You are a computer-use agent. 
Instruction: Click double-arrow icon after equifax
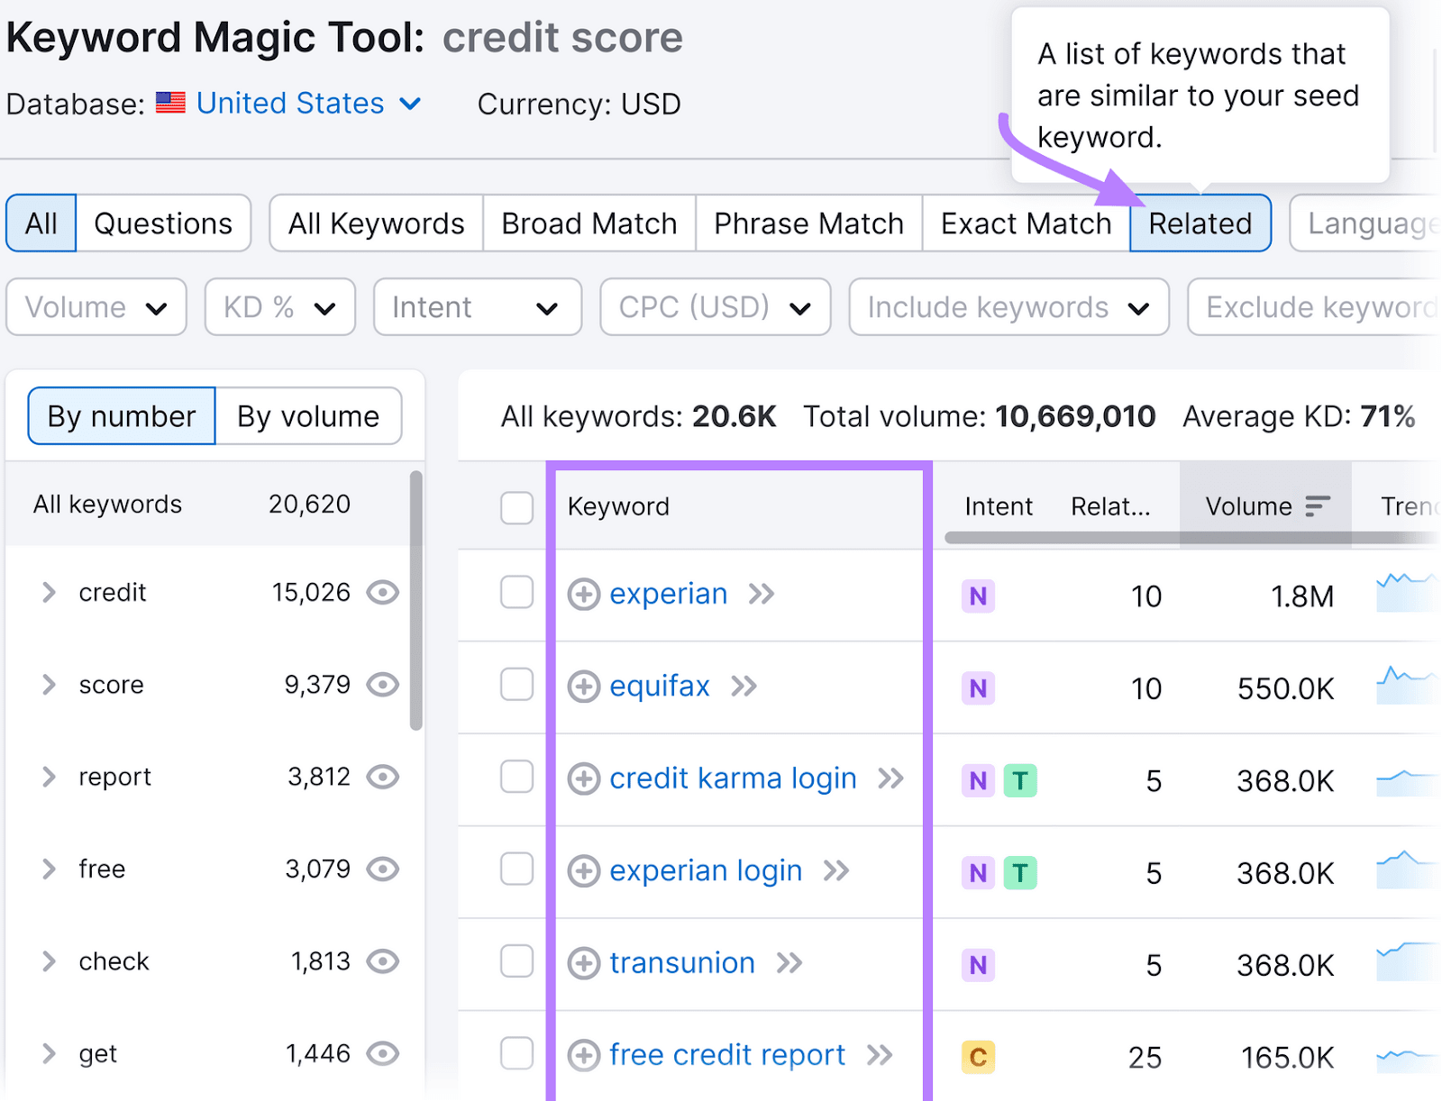[x=744, y=687]
